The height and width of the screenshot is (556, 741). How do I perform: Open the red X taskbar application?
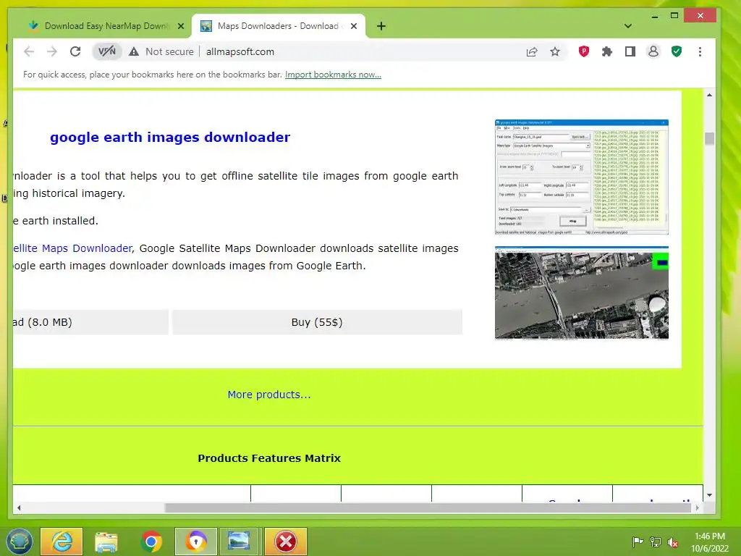click(285, 542)
